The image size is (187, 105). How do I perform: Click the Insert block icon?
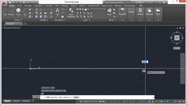[109, 12]
